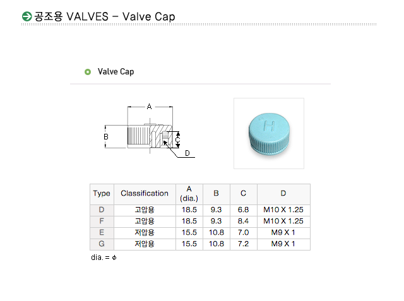Select Type D row label
The height and width of the screenshot is (301, 404).
coord(102,210)
